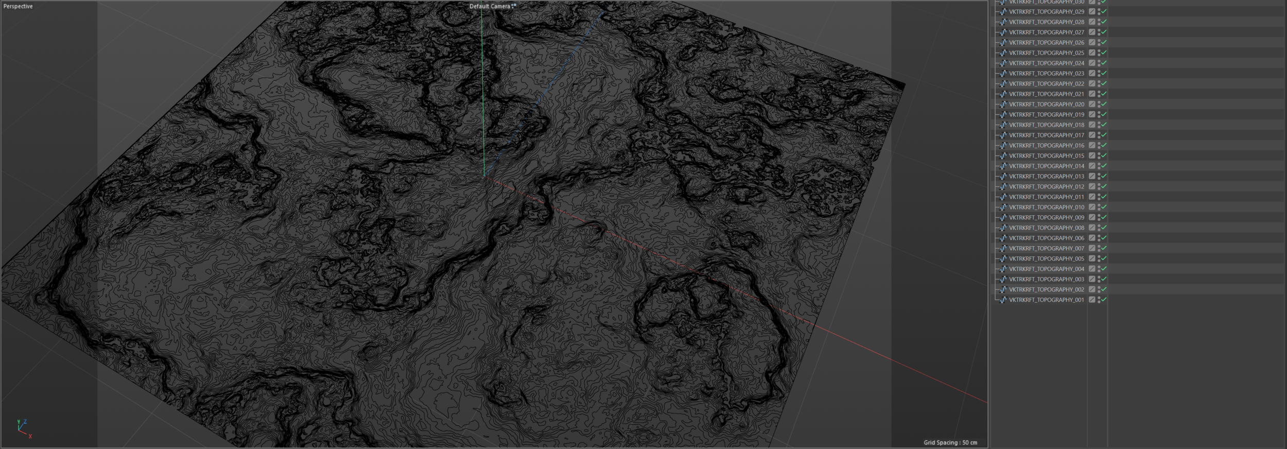This screenshot has width=1287, height=449.
Task: Select object name VKTRKRFT_TOPOGRAPHY_006
Action: point(1046,238)
